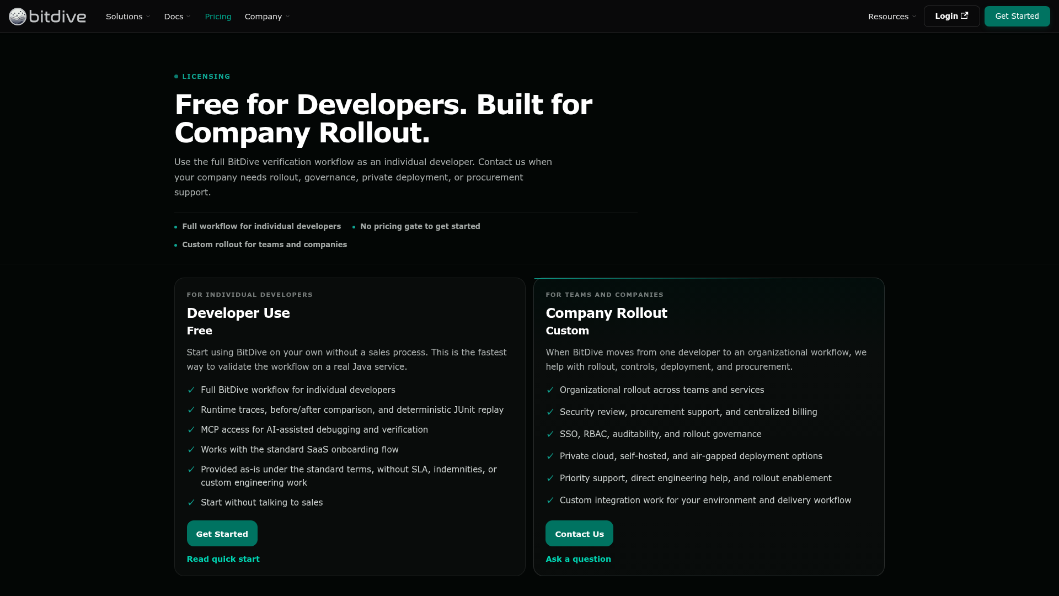Click checkmark beside Start without talking to sales
Viewport: 1059px width, 596px height.
point(191,503)
